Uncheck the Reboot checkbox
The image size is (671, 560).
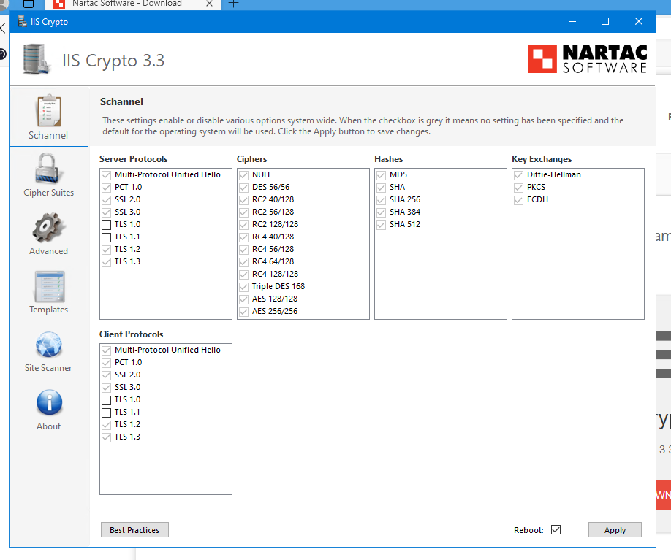[x=556, y=529]
